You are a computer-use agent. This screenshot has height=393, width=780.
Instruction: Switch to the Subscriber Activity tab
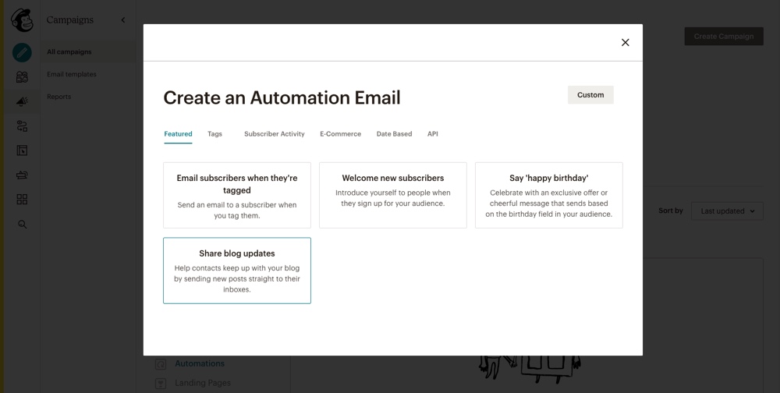274,134
